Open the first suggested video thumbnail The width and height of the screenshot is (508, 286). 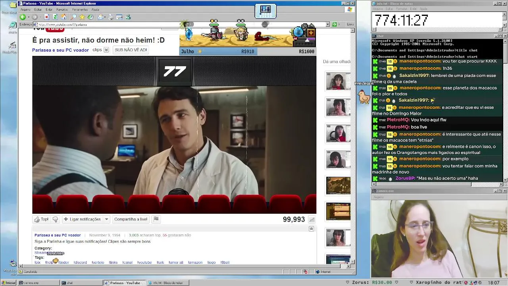338,81
